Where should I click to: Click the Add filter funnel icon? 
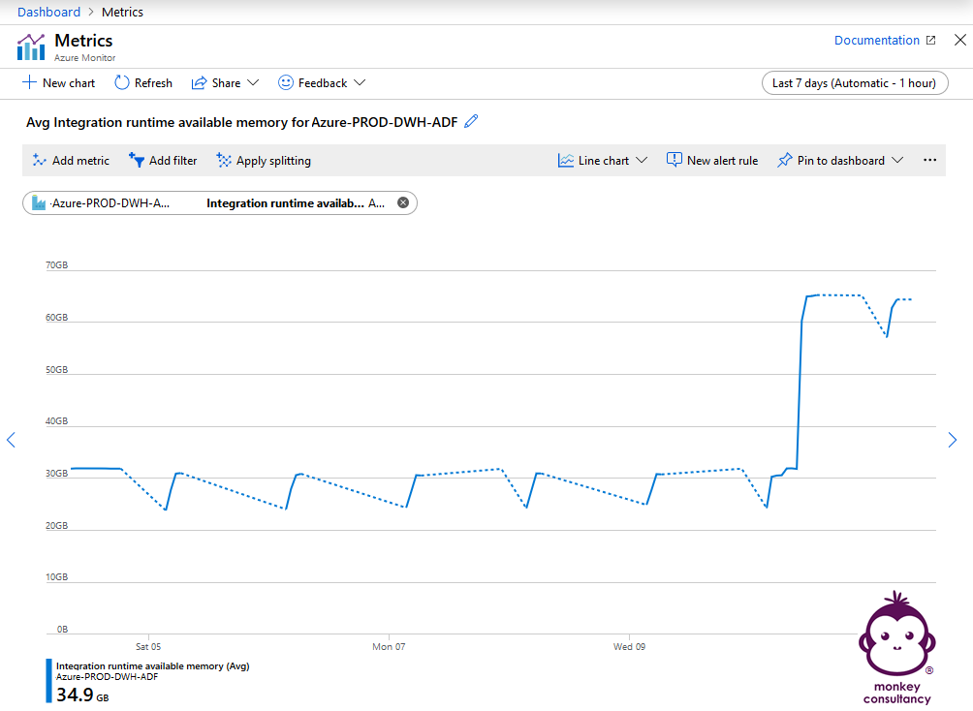(x=137, y=160)
